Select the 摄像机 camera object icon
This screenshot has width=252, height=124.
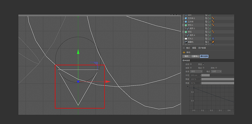pos(186,42)
